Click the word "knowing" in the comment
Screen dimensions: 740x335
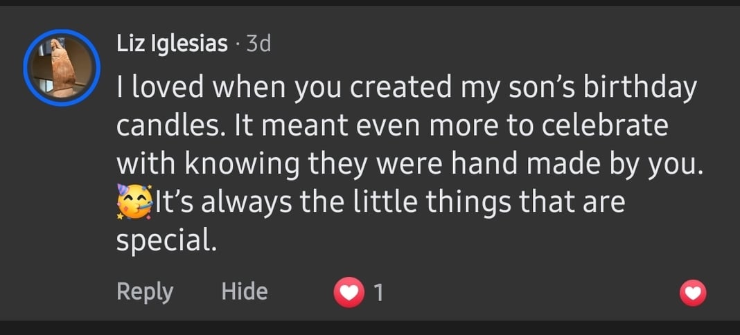coord(240,165)
